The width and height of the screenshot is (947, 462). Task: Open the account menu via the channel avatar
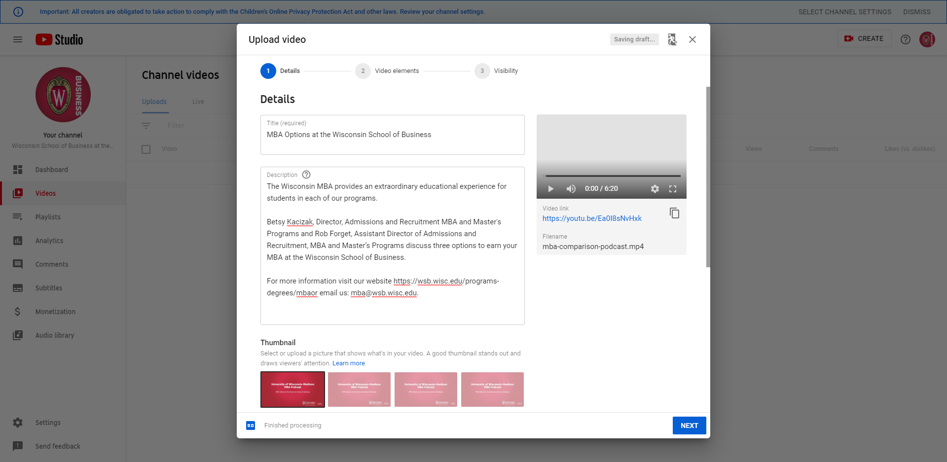click(927, 39)
